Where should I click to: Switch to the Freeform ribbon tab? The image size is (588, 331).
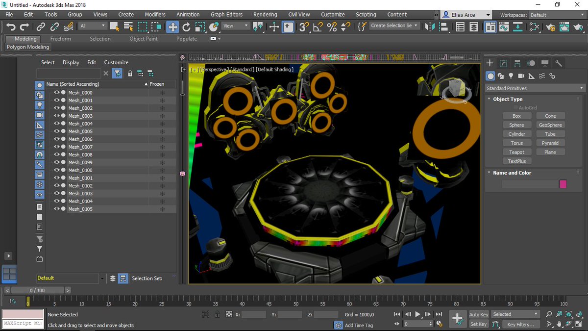60,39
